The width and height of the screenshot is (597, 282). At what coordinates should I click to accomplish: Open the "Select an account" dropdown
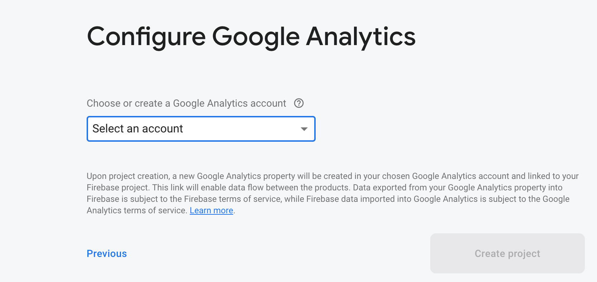click(x=201, y=129)
